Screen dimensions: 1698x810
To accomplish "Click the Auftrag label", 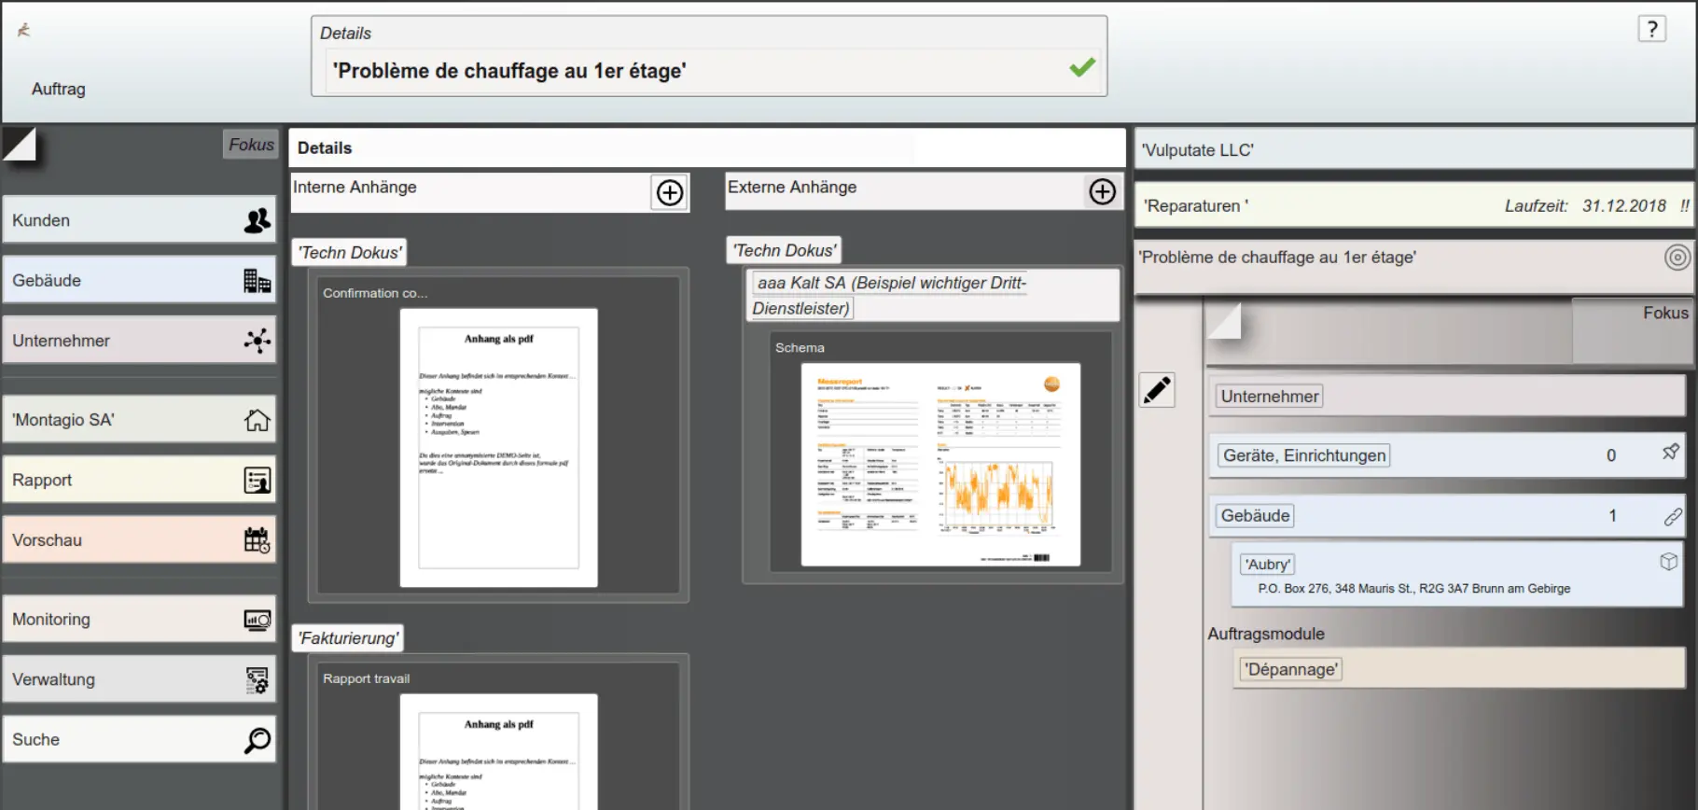I will (58, 89).
